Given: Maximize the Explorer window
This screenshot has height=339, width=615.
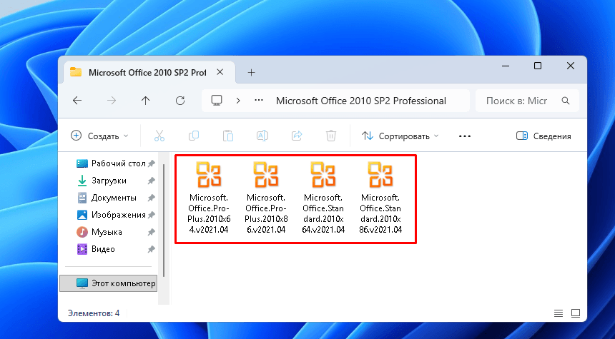Looking at the screenshot, I should pos(538,66).
